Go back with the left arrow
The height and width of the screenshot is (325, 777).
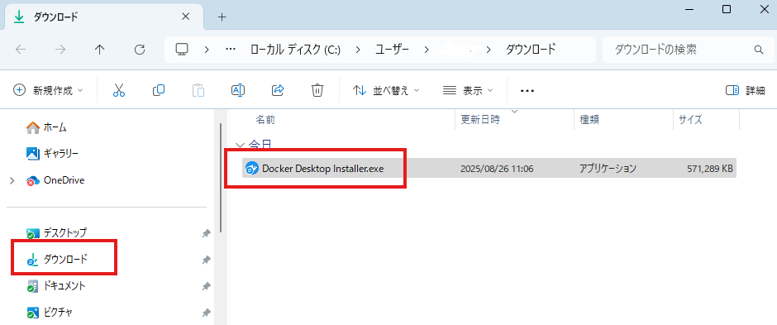pos(21,50)
